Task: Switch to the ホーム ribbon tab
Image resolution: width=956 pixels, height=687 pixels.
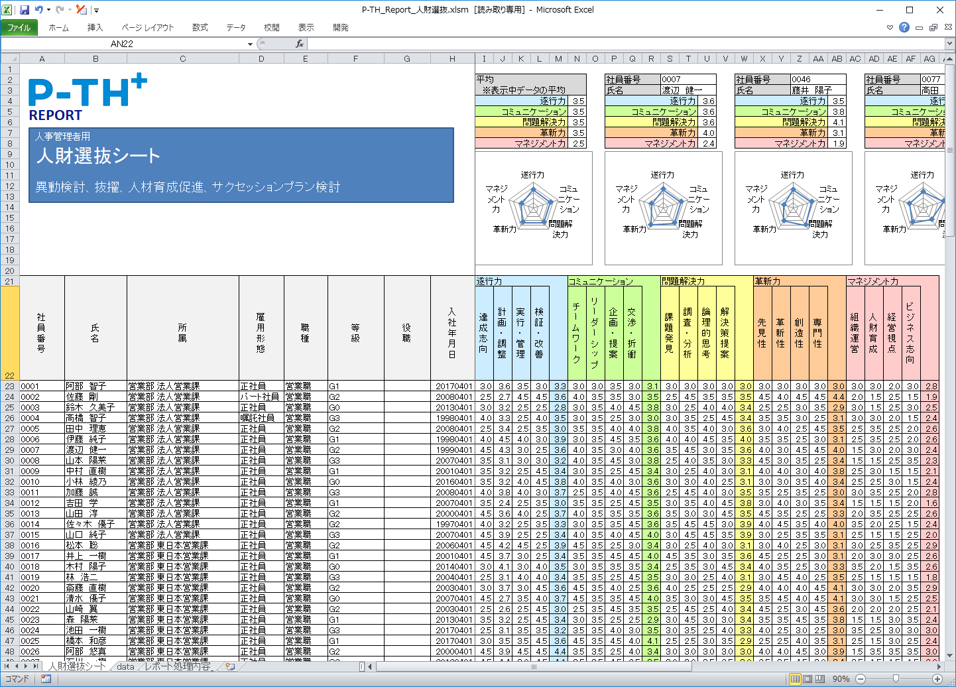Action: [58, 27]
